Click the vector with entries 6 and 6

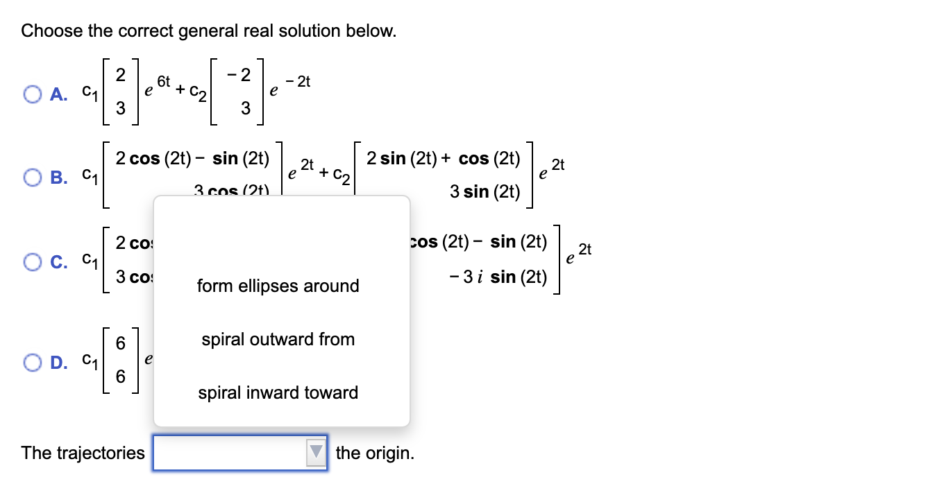click(x=122, y=361)
